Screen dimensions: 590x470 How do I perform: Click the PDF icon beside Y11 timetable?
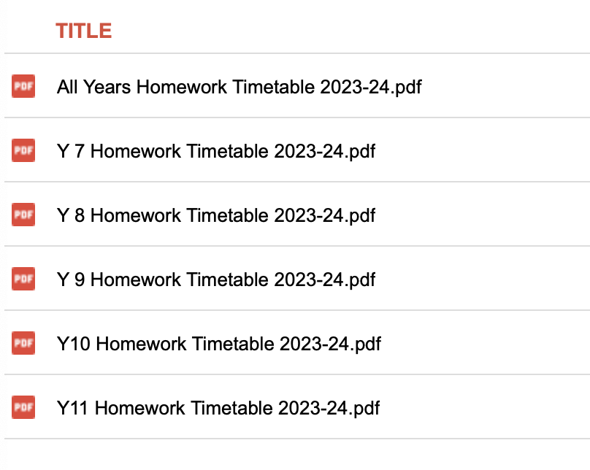click(23, 407)
